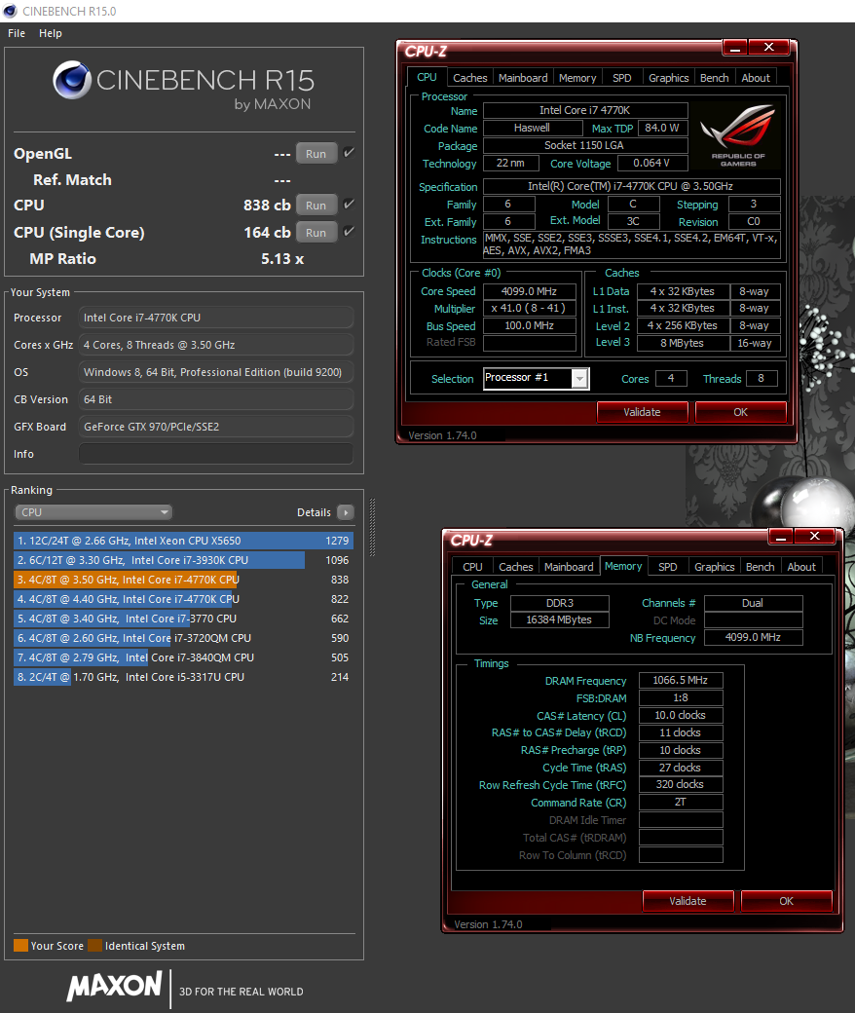Toggle the CPU (Single Core) test checkbox
The height and width of the screenshot is (1013, 855).
[x=349, y=231]
